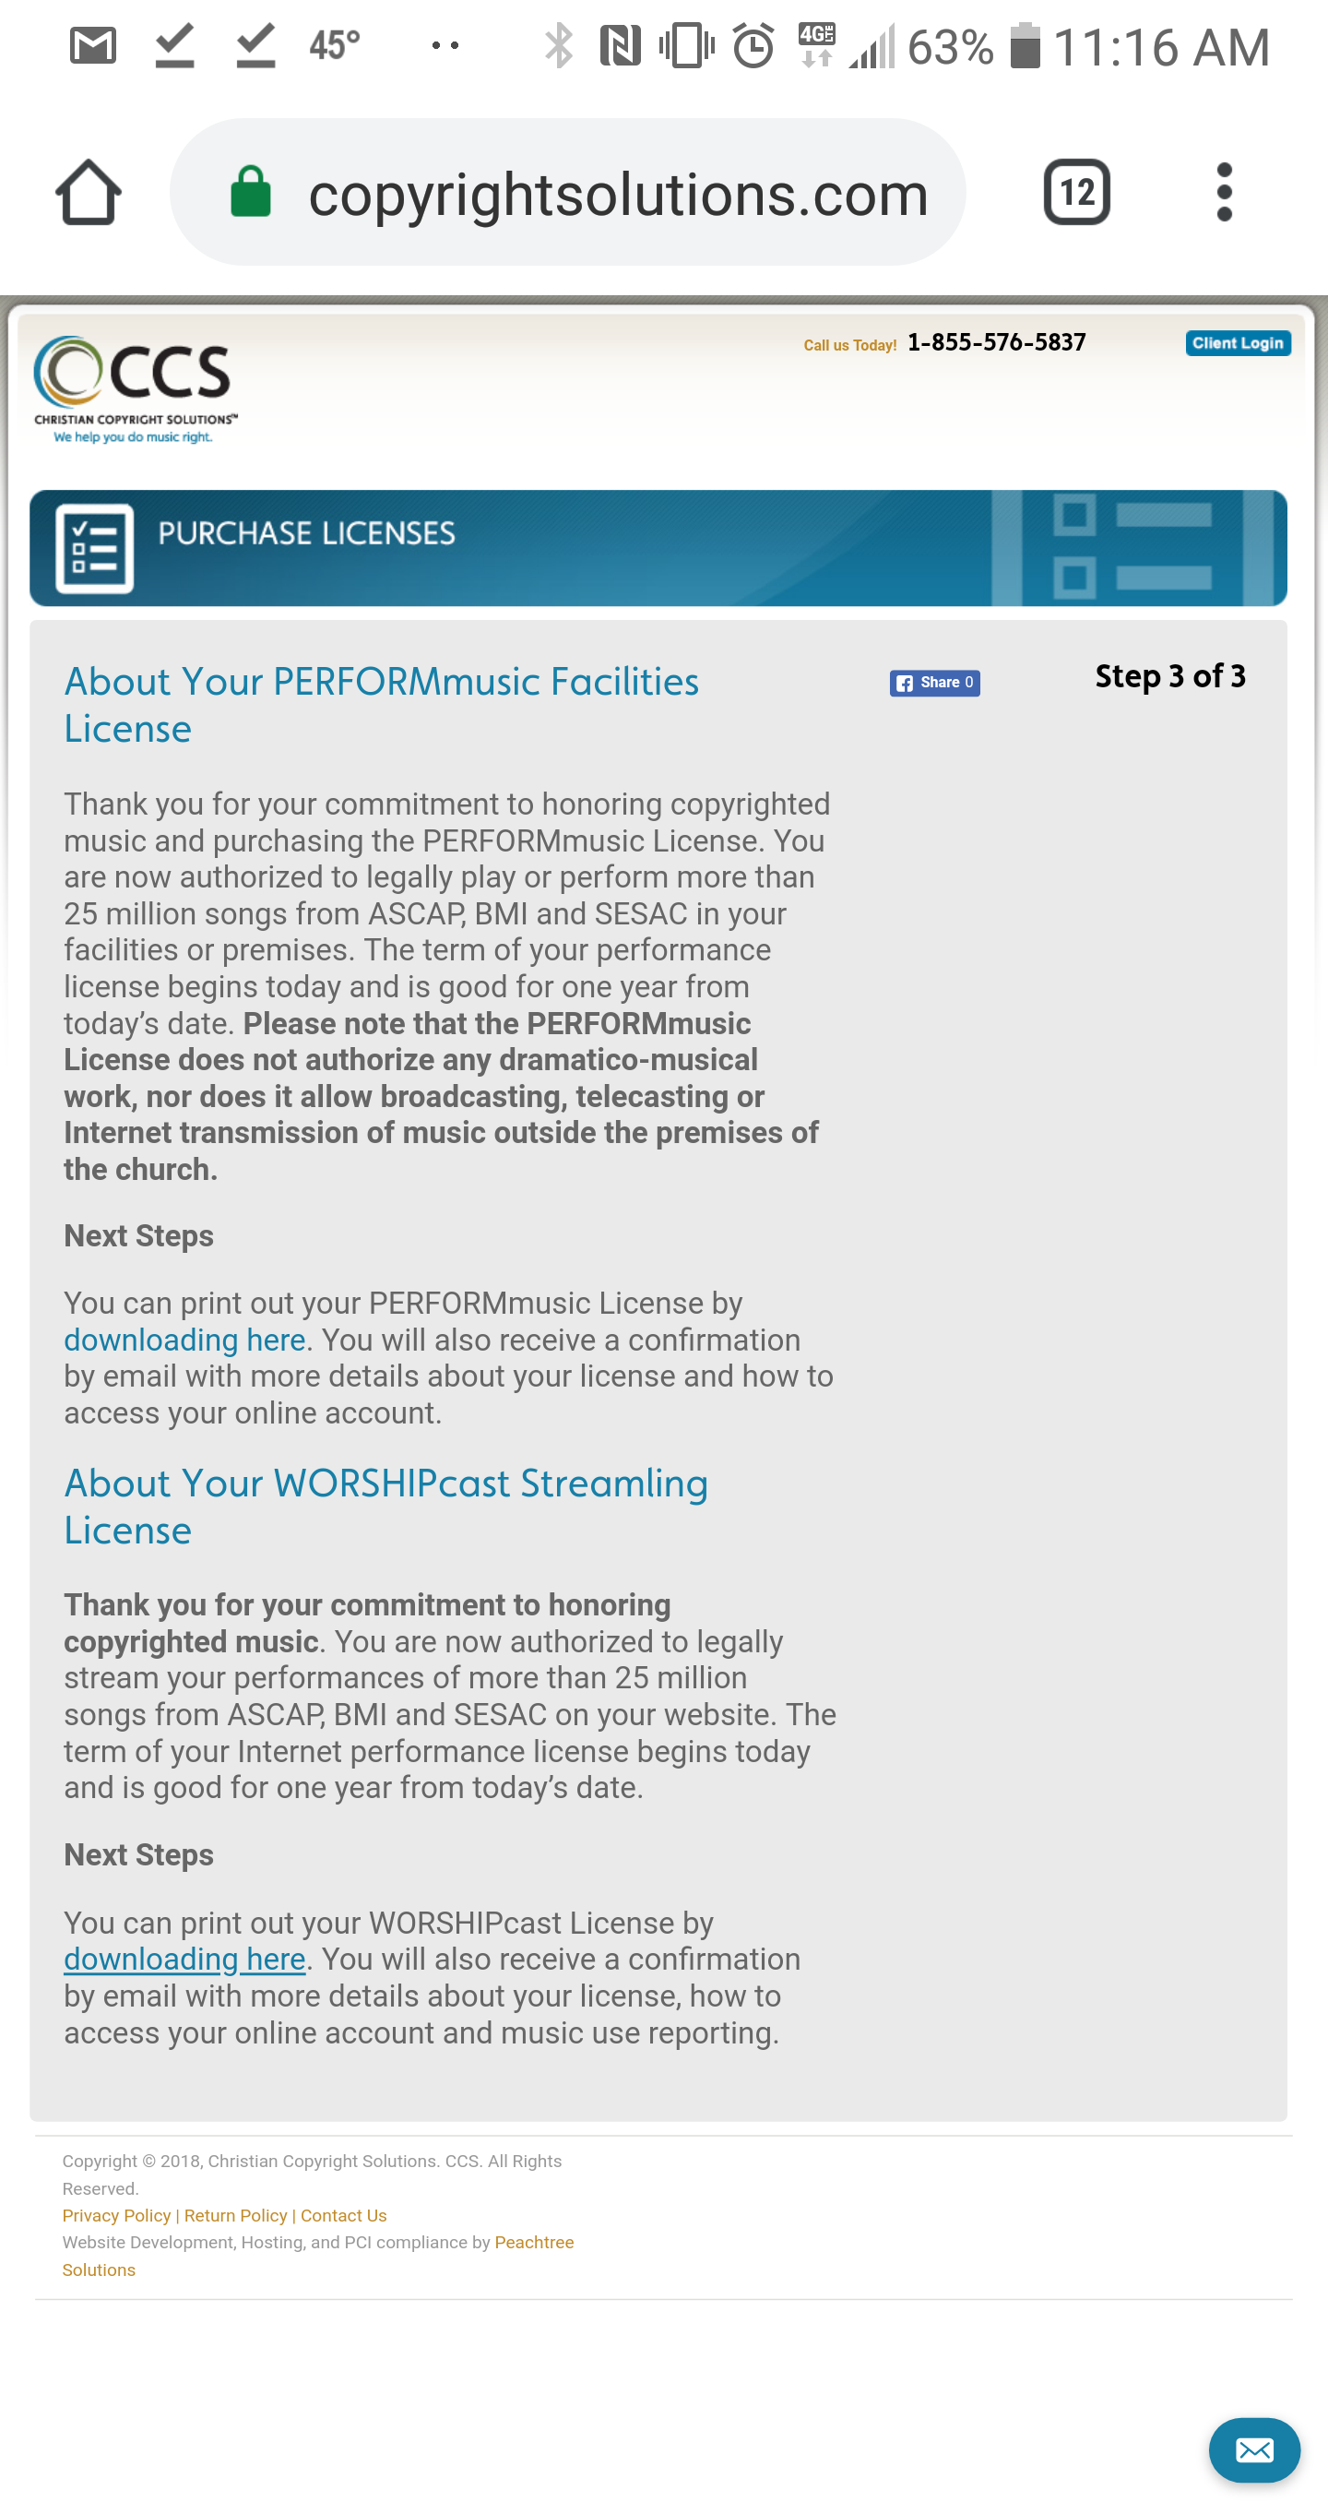This screenshot has width=1328, height=2502.
Task: Click the CCS logo
Action: coord(135,388)
